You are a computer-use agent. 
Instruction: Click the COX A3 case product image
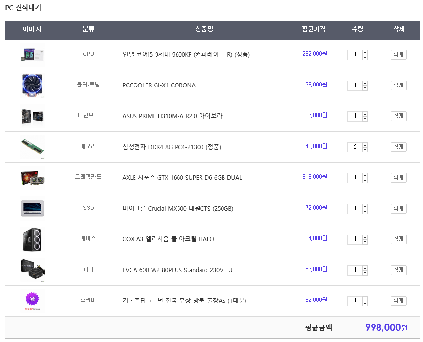(32, 239)
